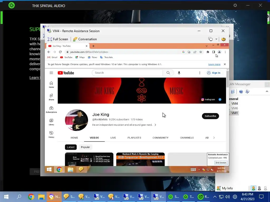
Task: Open the News bookmark
Action: (x=93, y=57)
